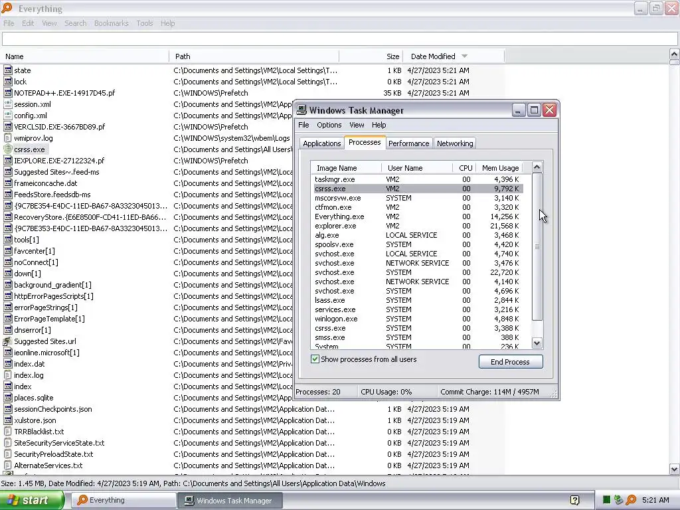Sort processes by Mem Usage column
The width and height of the screenshot is (680, 510).
(500, 168)
